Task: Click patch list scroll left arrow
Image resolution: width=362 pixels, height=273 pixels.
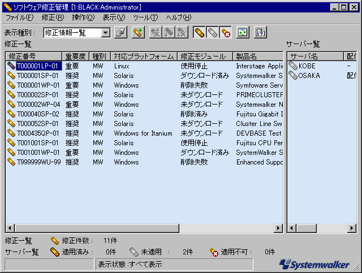Action: click(10, 228)
